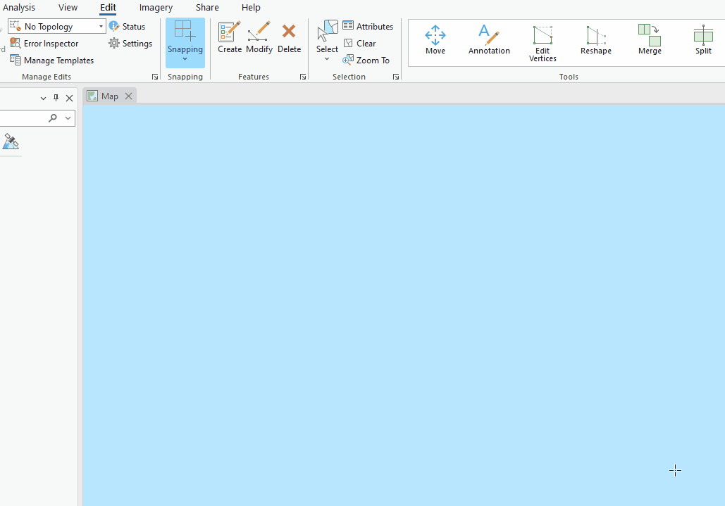Click Manage Templates
725x506 pixels.
click(52, 60)
